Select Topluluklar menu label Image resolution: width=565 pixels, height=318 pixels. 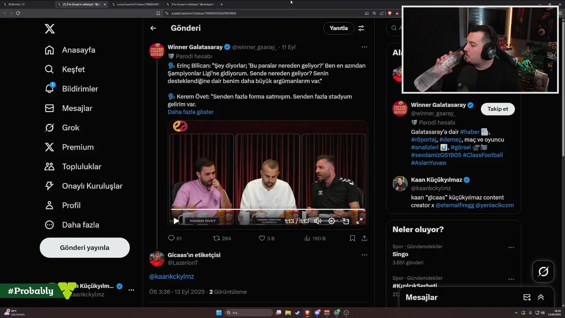[x=82, y=167]
